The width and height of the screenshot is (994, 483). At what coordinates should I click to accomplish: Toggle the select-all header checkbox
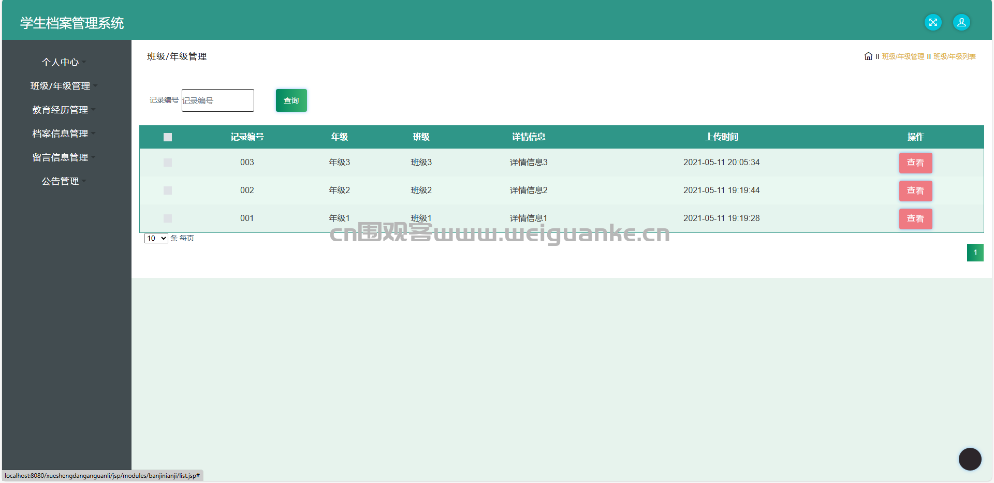pyautogui.click(x=168, y=137)
